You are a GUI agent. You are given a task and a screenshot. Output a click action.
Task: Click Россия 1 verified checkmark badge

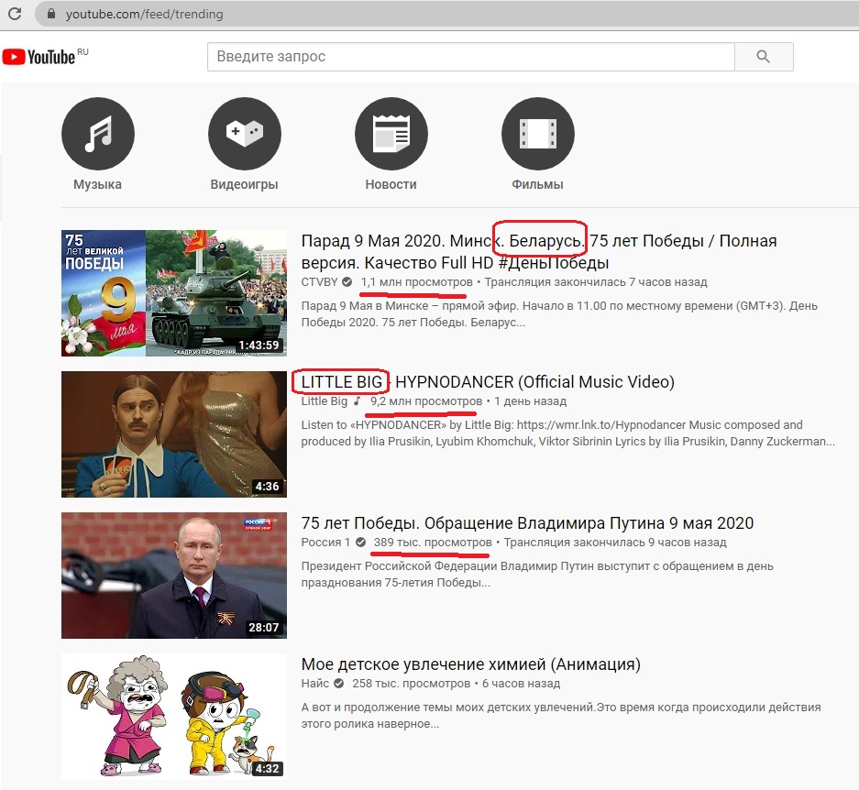click(360, 543)
